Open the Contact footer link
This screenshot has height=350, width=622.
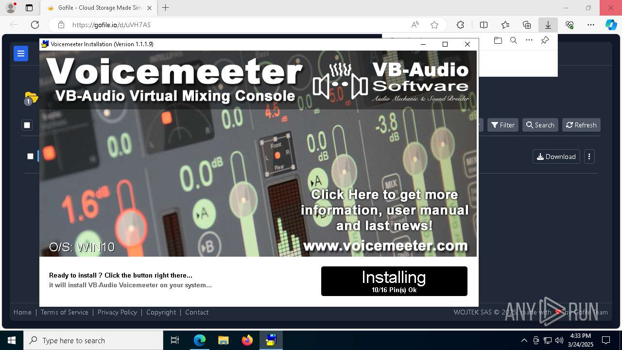(x=197, y=312)
